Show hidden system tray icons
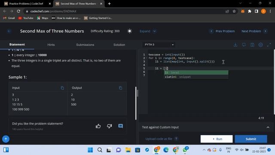 [x=204, y=150]
